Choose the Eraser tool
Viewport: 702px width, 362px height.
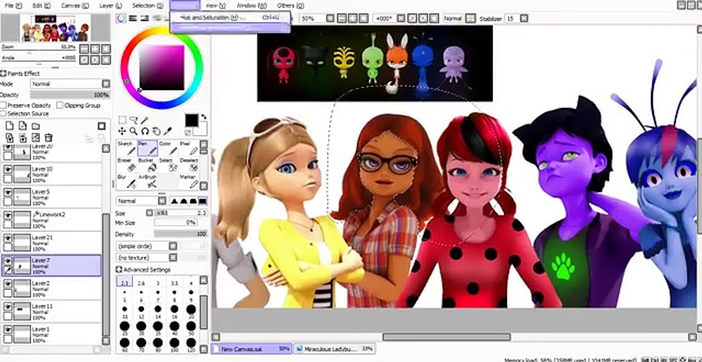(x=126, y=165)
